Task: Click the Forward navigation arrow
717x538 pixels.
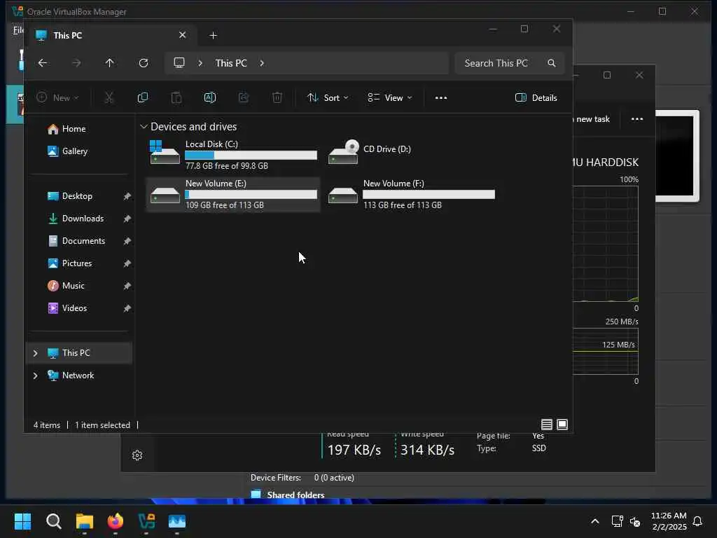Action: point(76,63)
